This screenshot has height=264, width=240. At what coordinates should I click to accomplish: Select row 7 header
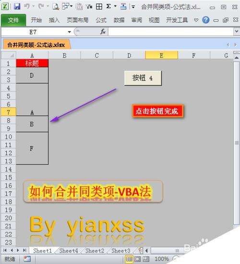tap(8, 112)
